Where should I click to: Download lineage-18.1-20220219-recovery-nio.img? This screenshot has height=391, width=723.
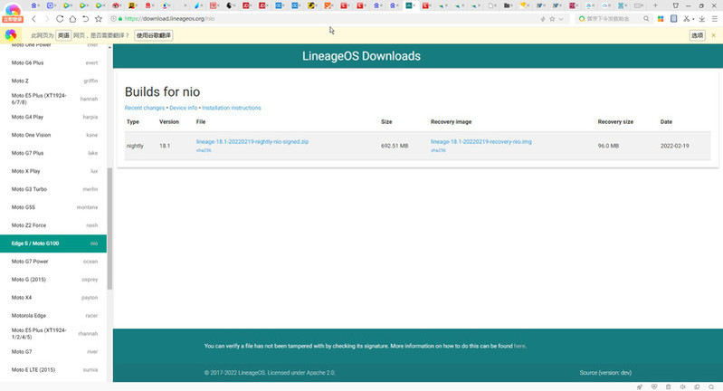point(480,141)
